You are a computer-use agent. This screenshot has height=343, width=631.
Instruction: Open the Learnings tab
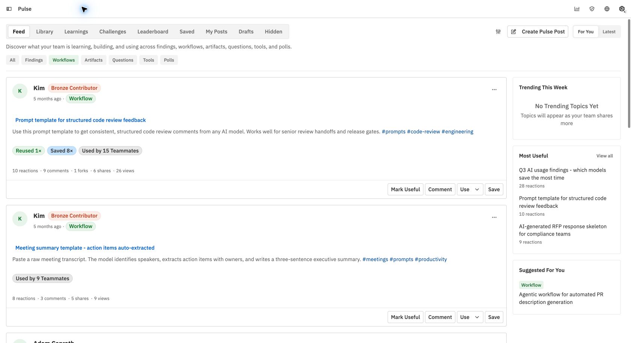76,32
